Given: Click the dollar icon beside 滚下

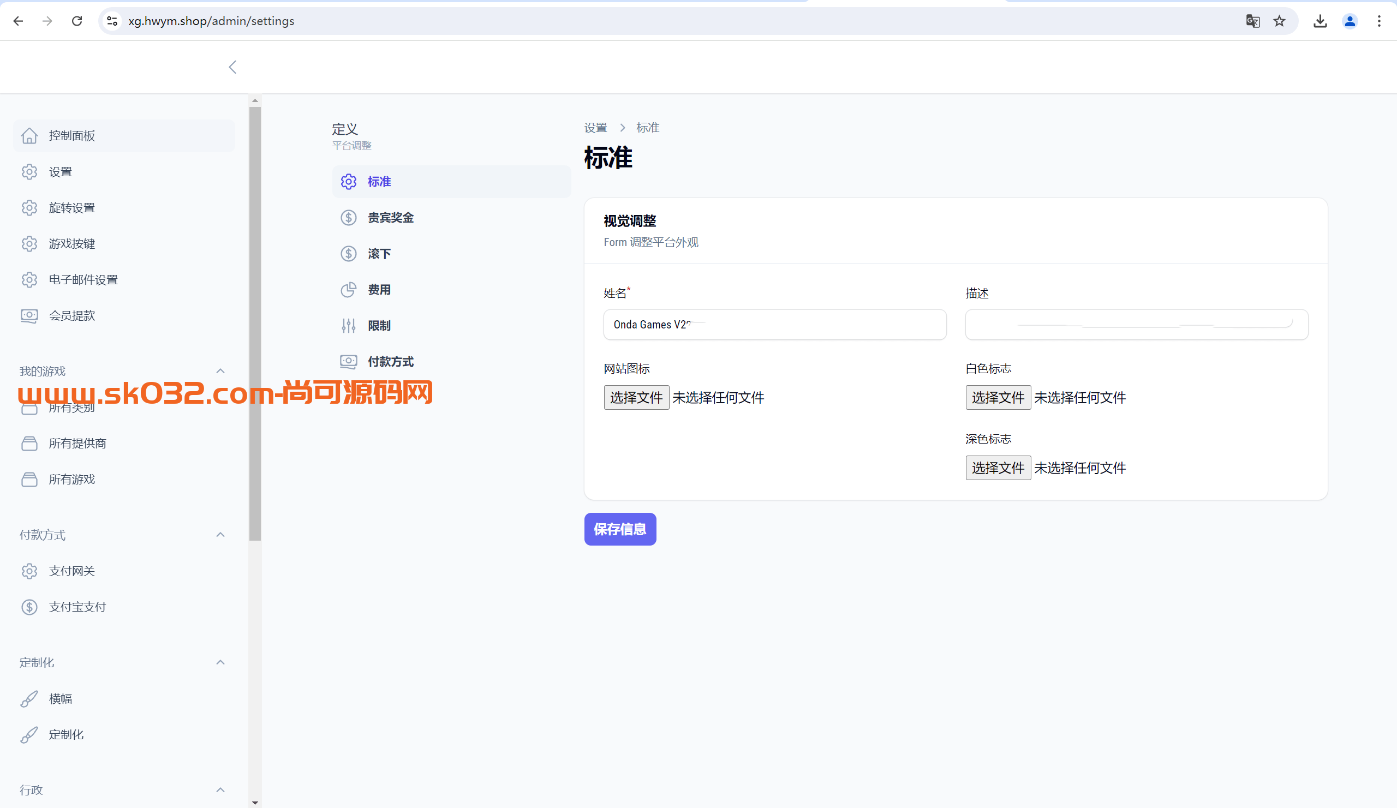Looking at the screenshot, I should [x=349, y=254].
